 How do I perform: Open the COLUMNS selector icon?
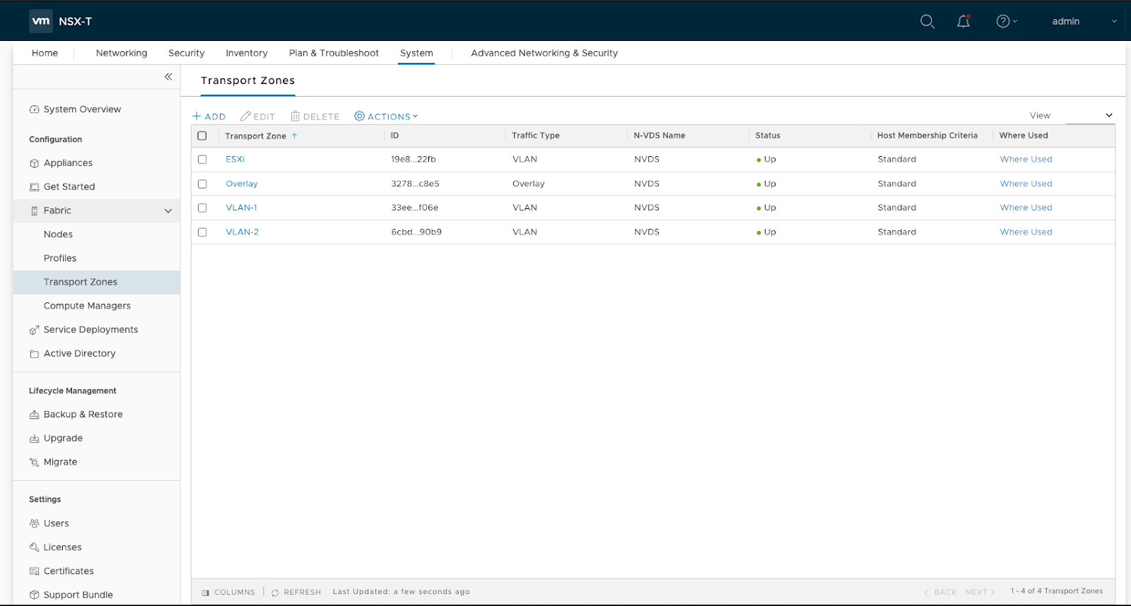[x=206, y=593]
